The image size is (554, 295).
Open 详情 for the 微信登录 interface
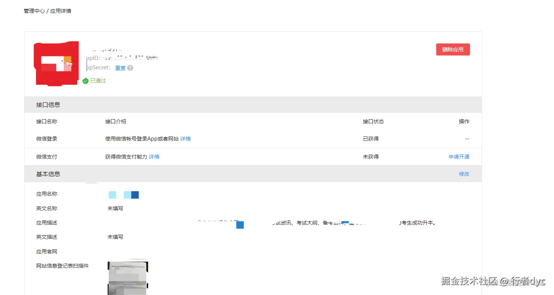click(185, 138)
